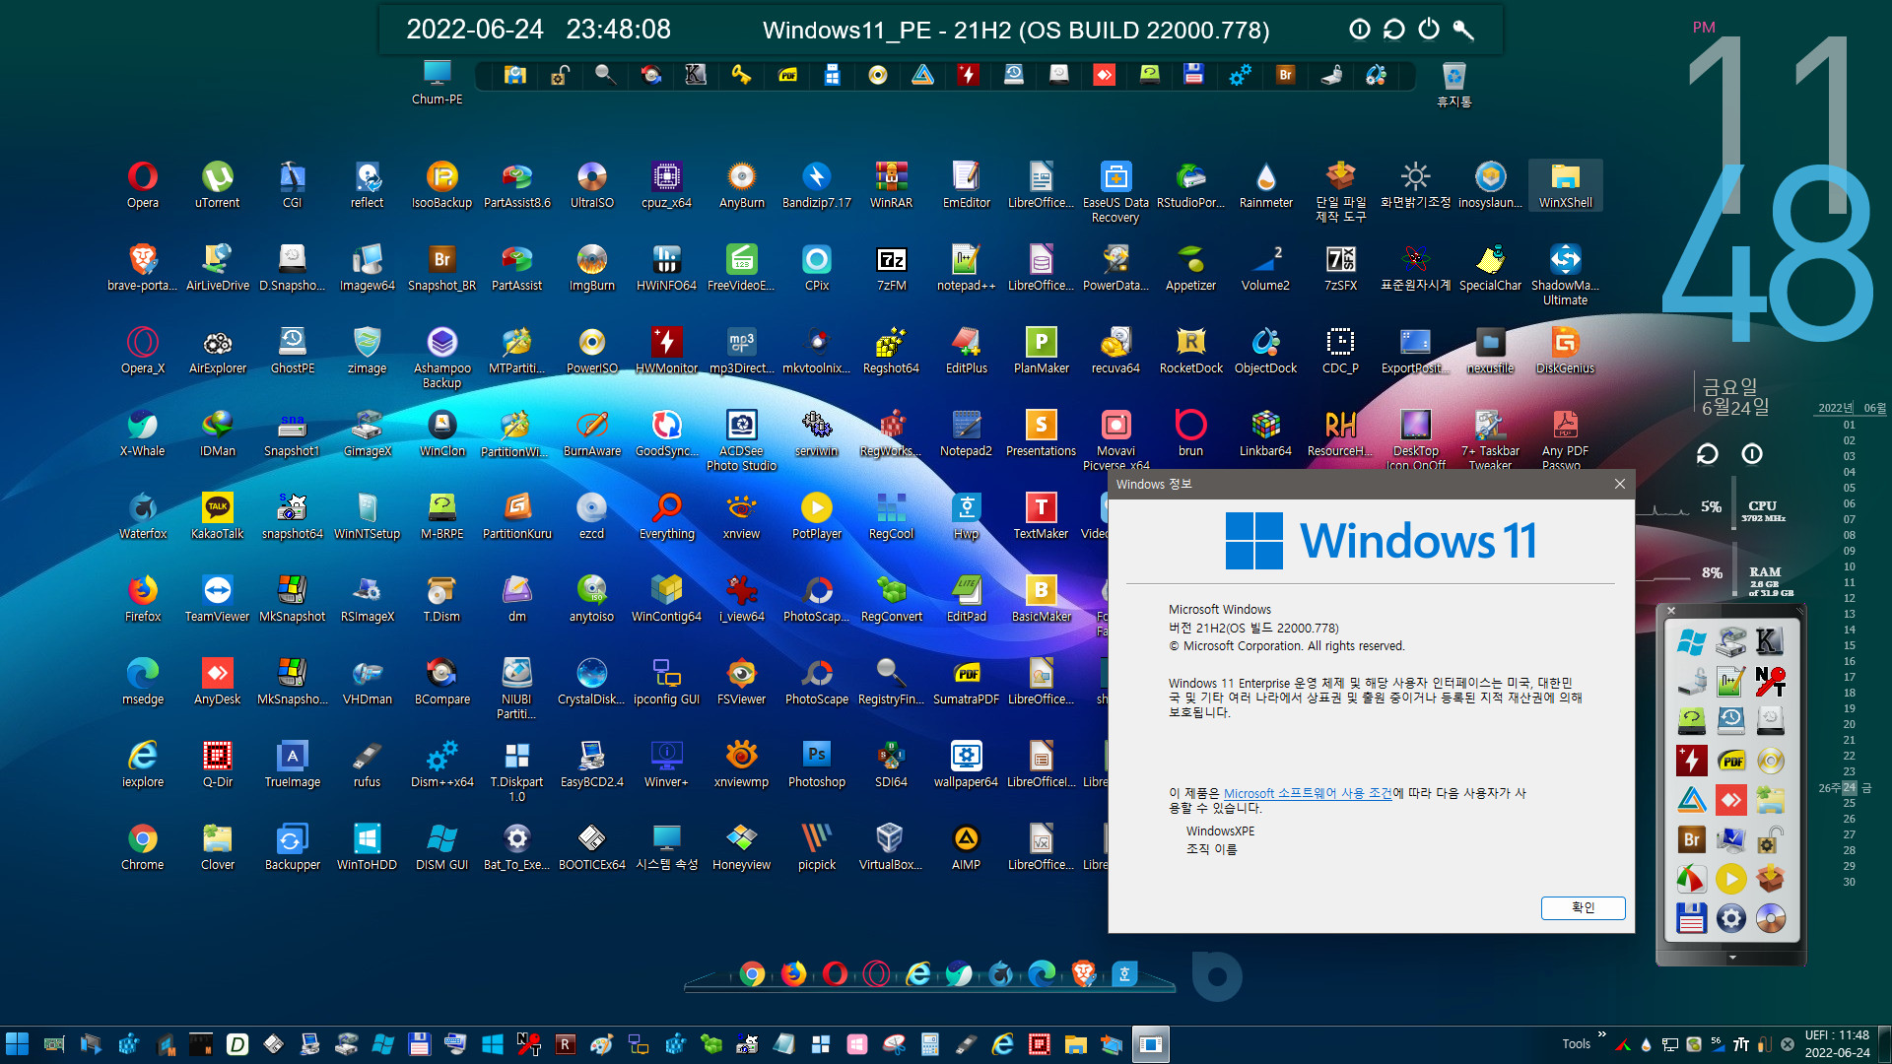
Task: Select day 24 in the calendar widget
Action: pos(1849,788)
